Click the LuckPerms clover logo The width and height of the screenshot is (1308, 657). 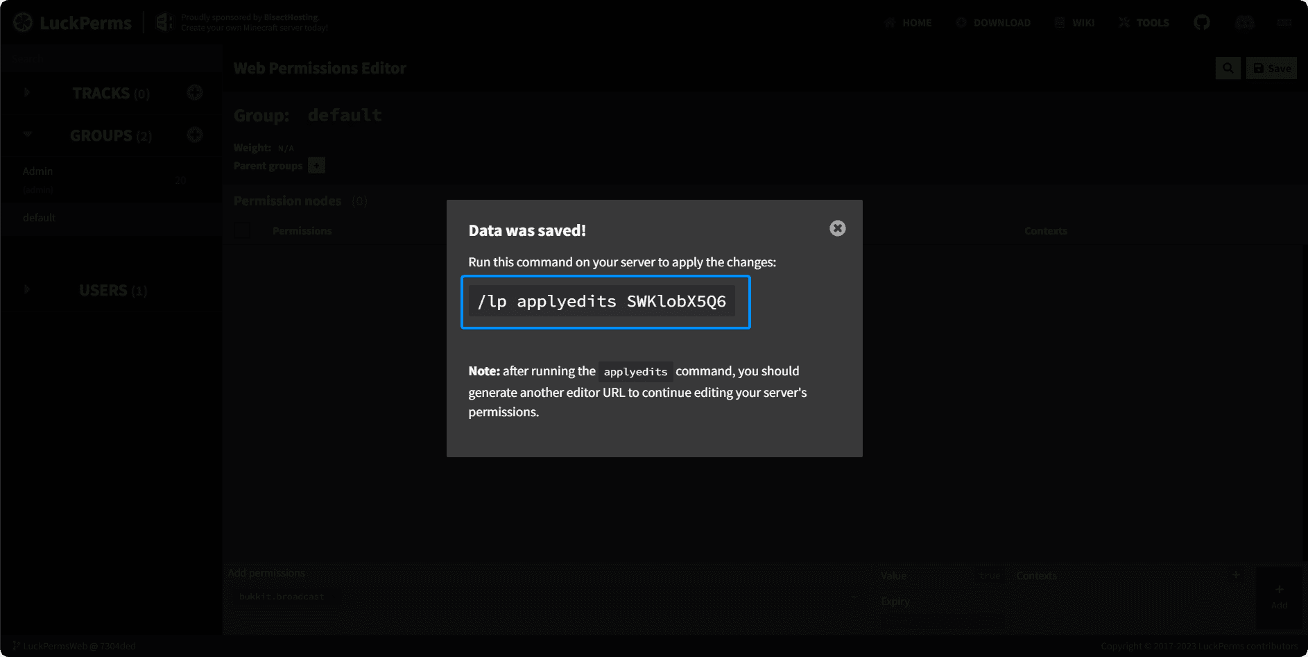pyautogui.click(x=23, y=23)
